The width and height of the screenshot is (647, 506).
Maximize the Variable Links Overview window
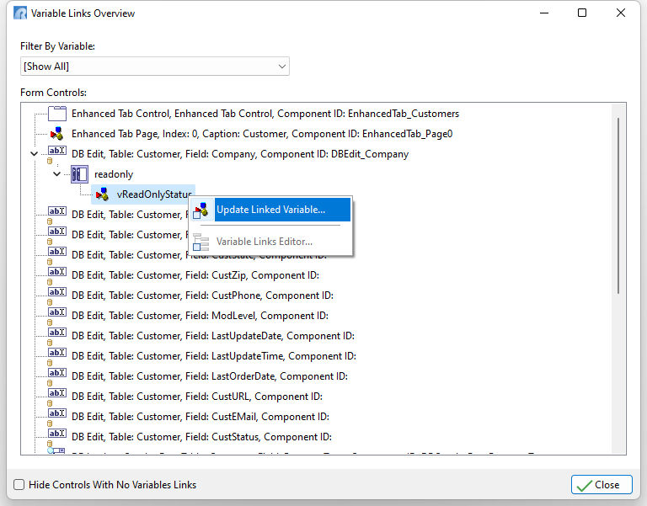pyautogui.click(x=582, y=13)
